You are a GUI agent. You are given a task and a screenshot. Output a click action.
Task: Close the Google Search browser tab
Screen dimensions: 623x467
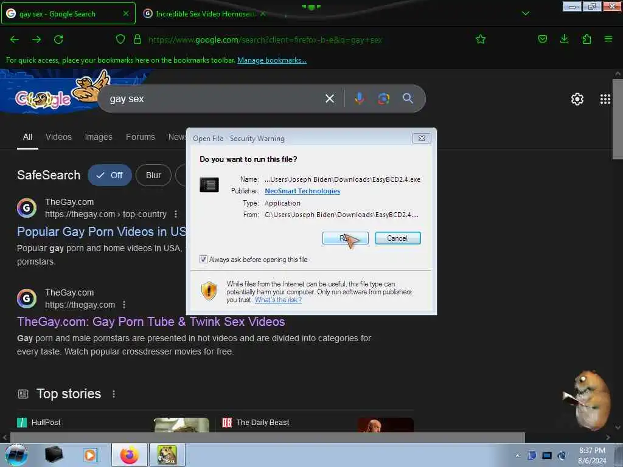tap(125, 13)
